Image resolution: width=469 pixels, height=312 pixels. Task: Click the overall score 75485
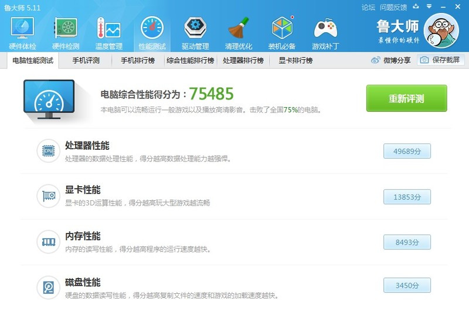[211, 94]
